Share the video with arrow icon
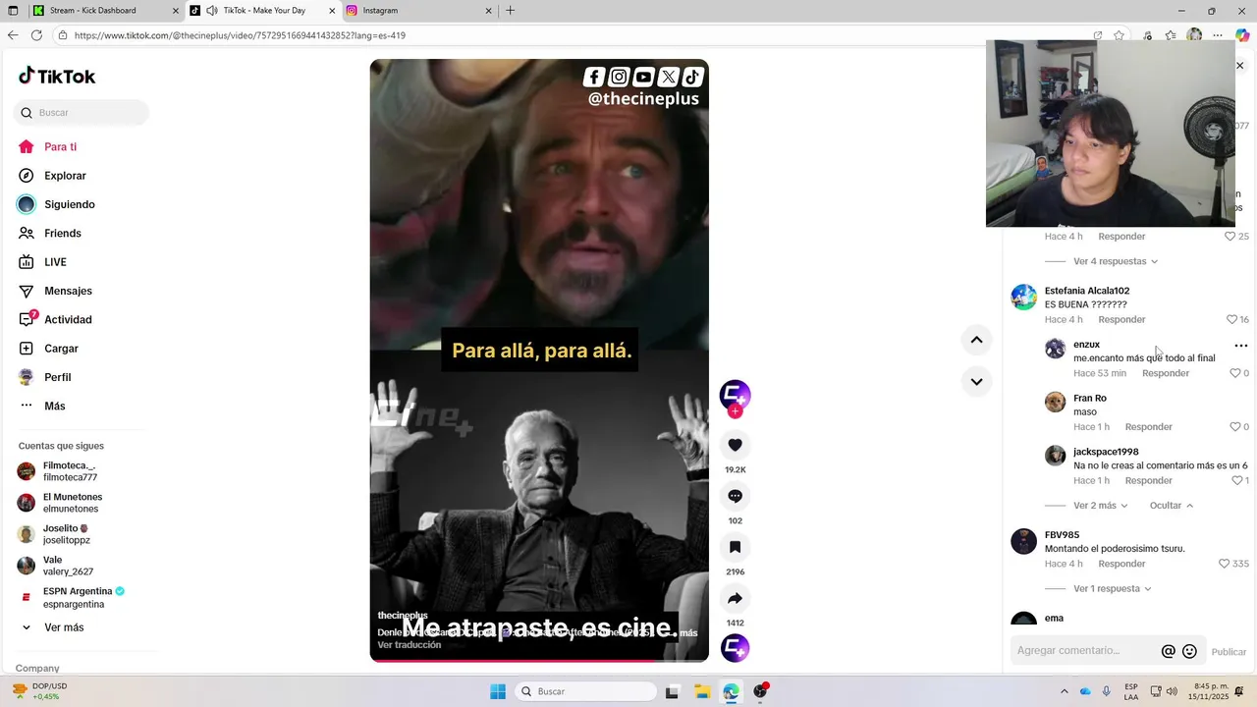 click(x=735, y=598)
